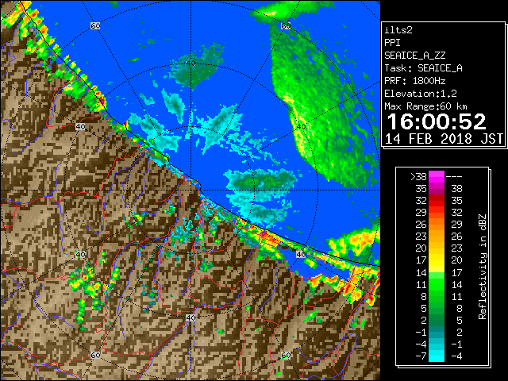This screenshot has width=508, height=381.
Task: Click the "40" range label on the southern vertical axis
Action: coord(190,317)
